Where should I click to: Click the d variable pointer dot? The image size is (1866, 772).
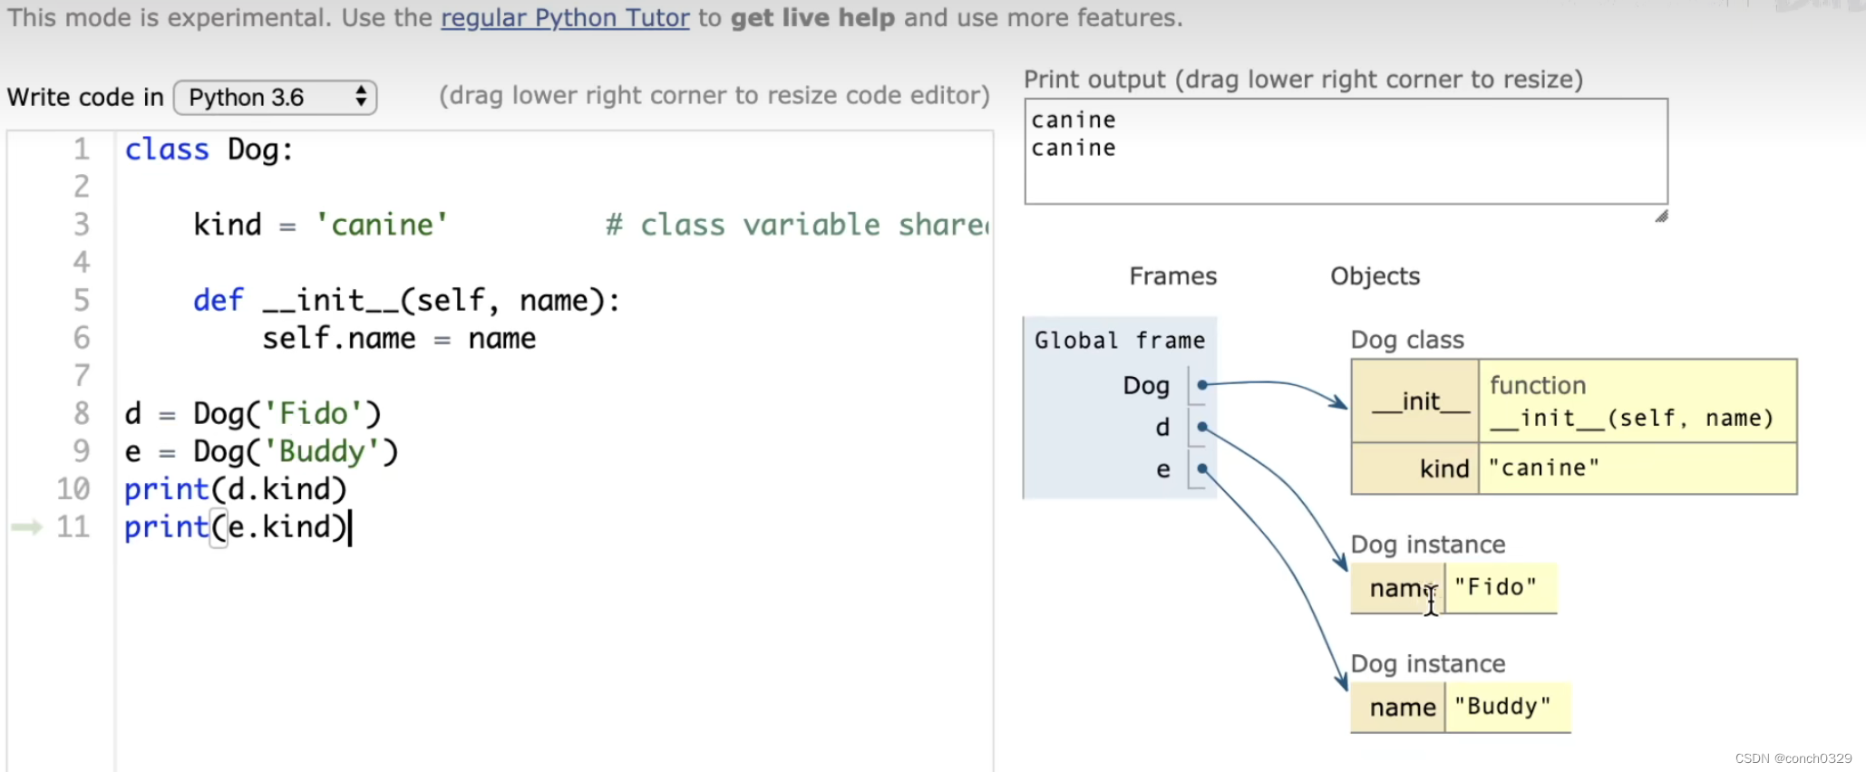[1202, 427]
